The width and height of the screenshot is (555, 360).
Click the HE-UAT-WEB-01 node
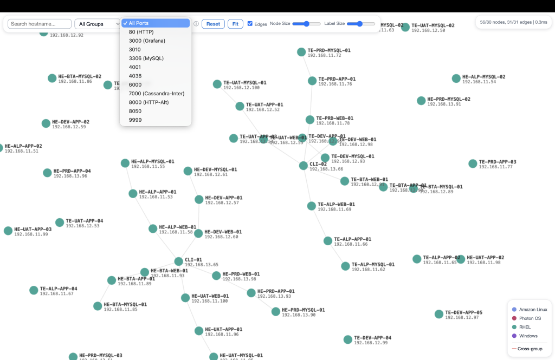click(x=185, y=298)
